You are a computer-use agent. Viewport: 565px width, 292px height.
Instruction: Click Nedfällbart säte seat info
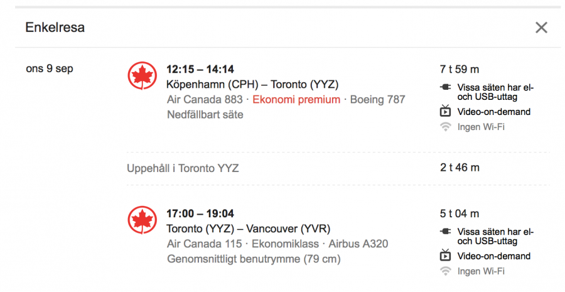point(205,115)
